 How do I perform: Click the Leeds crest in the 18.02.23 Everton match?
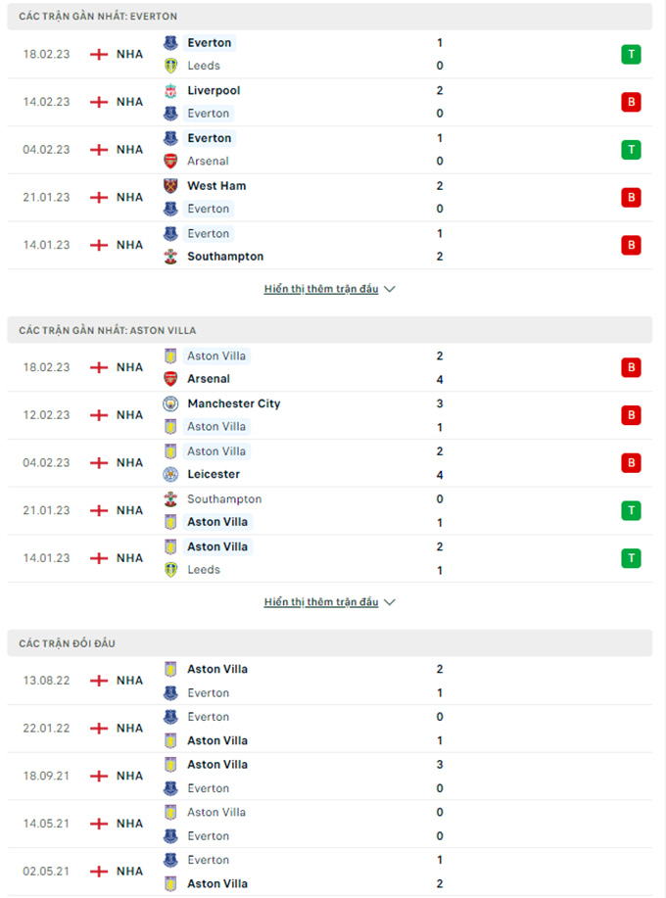point(170,66)
